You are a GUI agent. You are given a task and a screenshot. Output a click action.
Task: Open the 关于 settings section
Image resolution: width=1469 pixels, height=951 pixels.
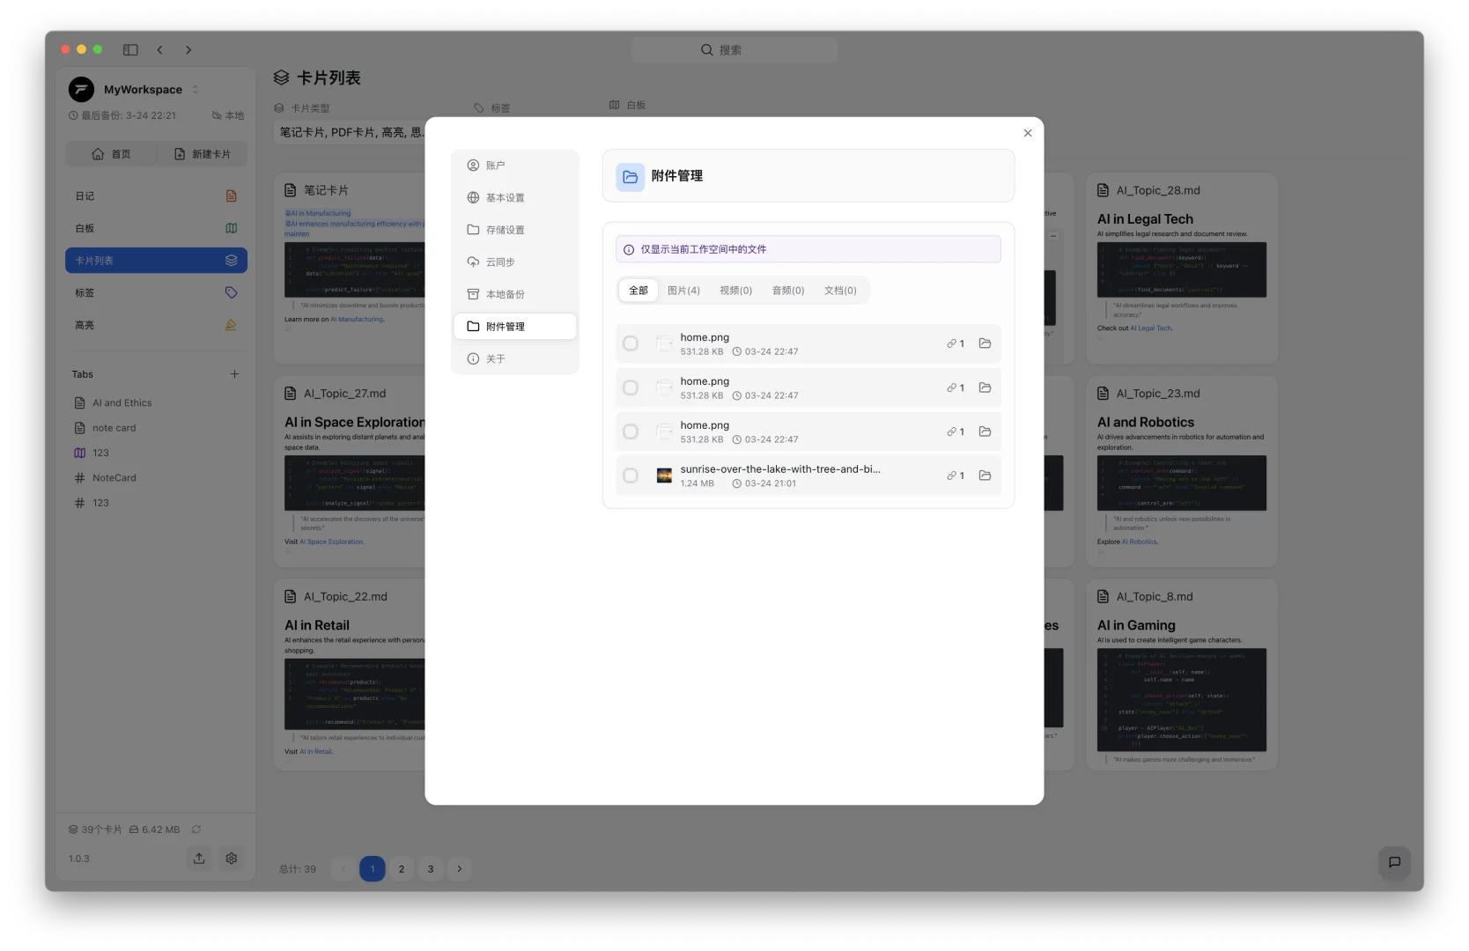(515, 359)
